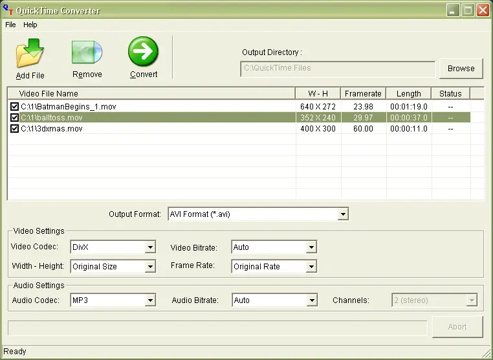Uncheck the BatmanBegins_1.mov checkbox
This screenshot has width=493, height=360.
point(14,106)
